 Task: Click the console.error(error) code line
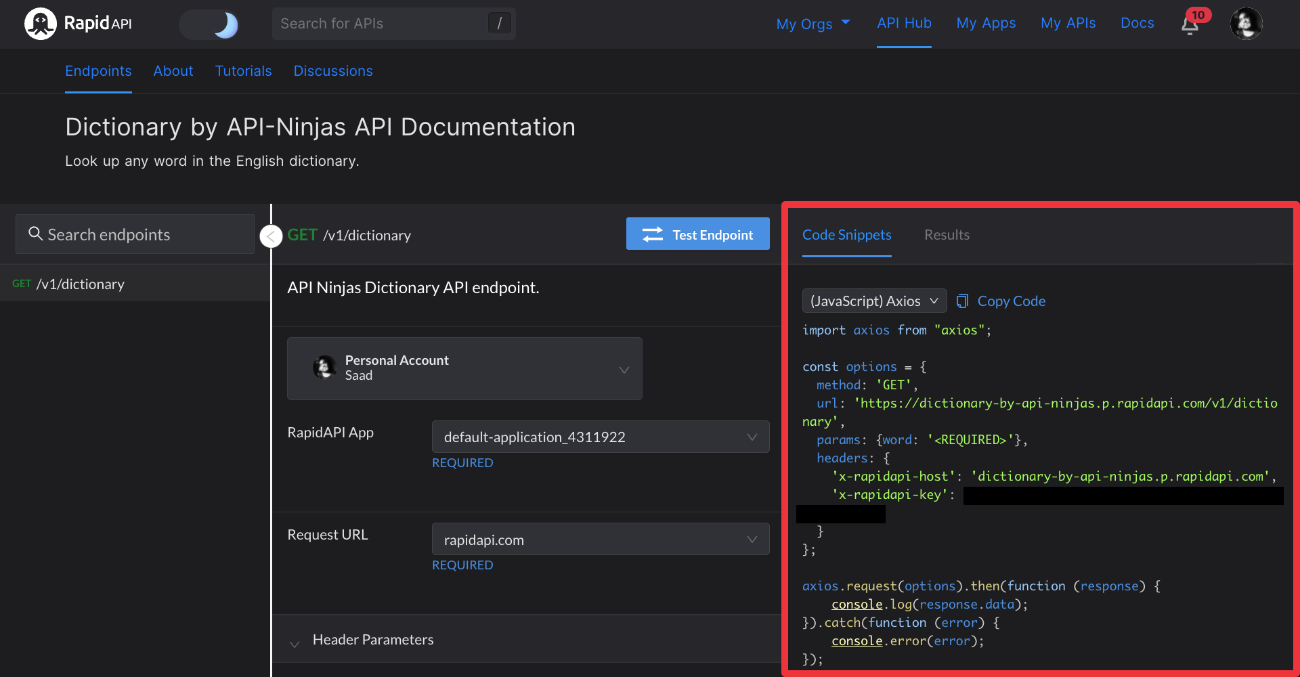(907, 641)
